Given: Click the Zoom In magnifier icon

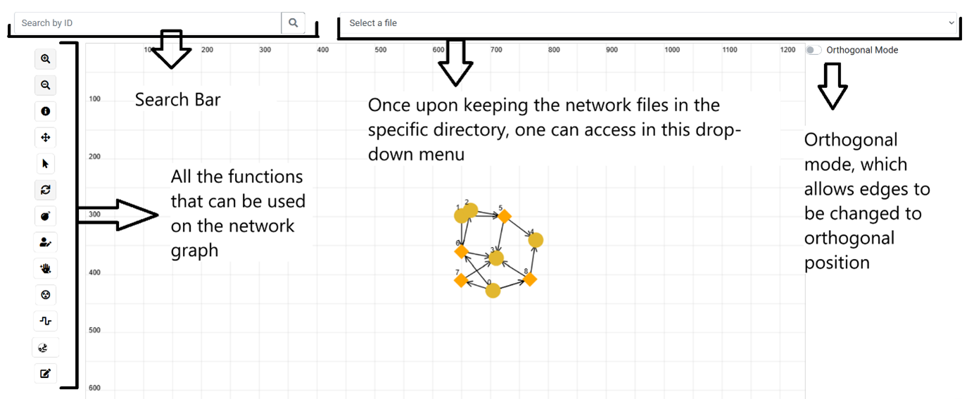Looking at the screenshot, I should pos(46,59).
